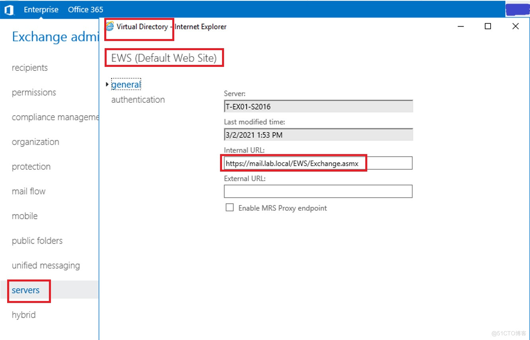Open recipients in Exchange admin sidebar
The width and height of the screenshot is (530, 340).
click(x=30, y=68)
